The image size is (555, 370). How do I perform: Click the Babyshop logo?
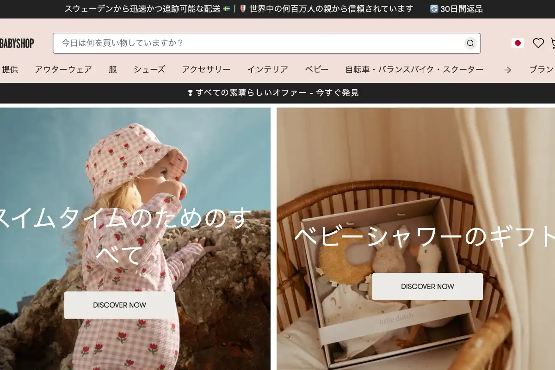click(x=18, y=43)
